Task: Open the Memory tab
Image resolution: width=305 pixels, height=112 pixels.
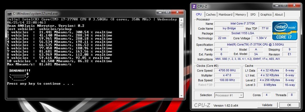Action: point(241,15)
